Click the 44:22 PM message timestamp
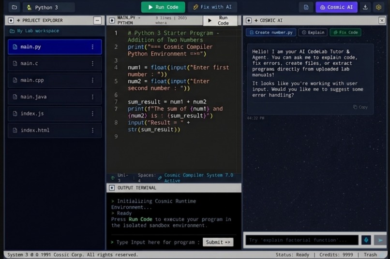The width and height of the screenshot is (390, 259). click(255, 118)
